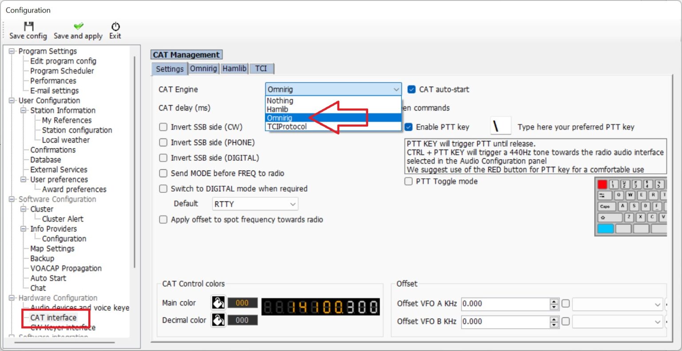Click the PTT key symbol box showing backslash
This screenshot has height=351, width=682.
pyautogui.click(x=500, y=126)
